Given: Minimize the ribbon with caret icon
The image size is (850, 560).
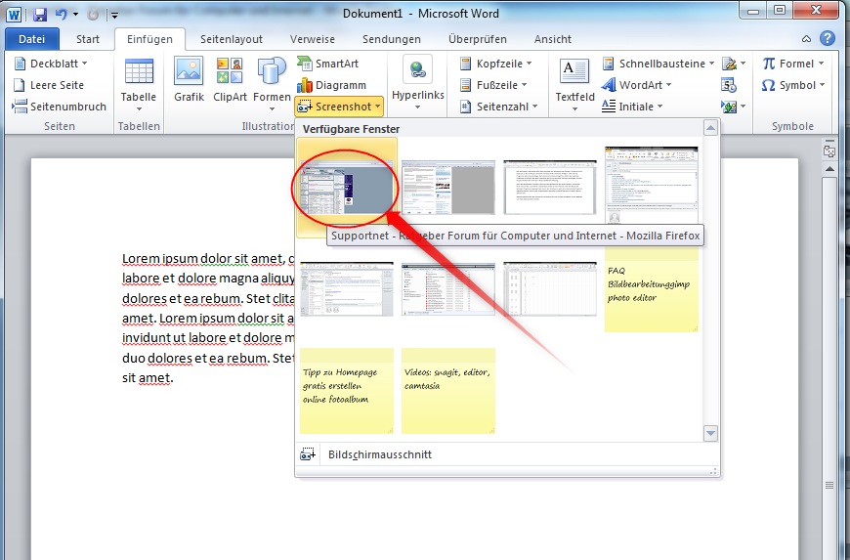Looking at the screenshot, I should (807, 38).
